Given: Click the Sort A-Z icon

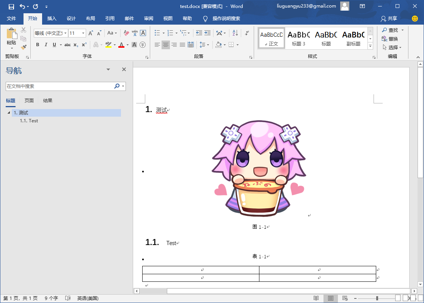Looking at the screenshot, I should pyautogui.click(x=235, y=33).
